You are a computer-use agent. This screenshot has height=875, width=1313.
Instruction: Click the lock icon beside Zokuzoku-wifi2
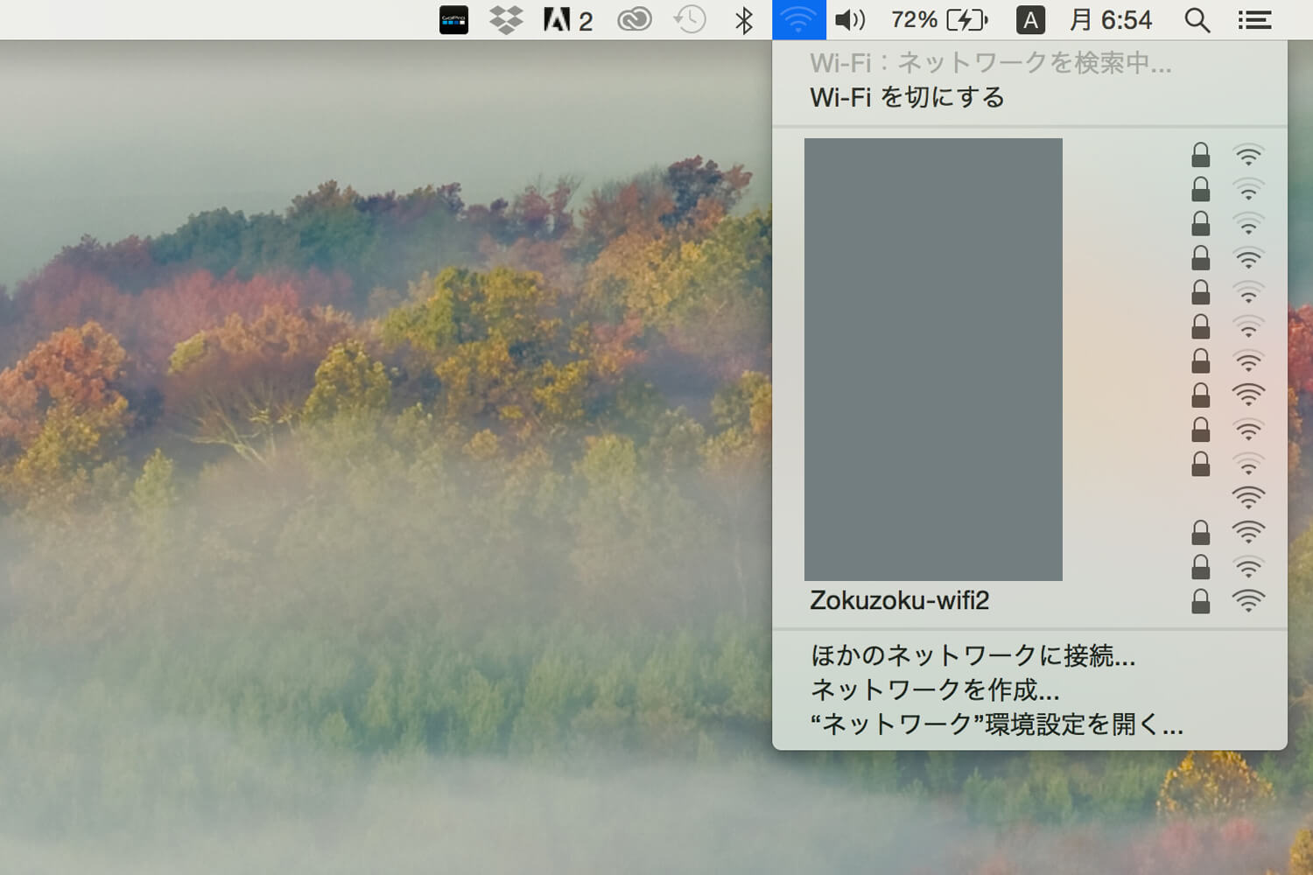click(x=1199, y=600)
